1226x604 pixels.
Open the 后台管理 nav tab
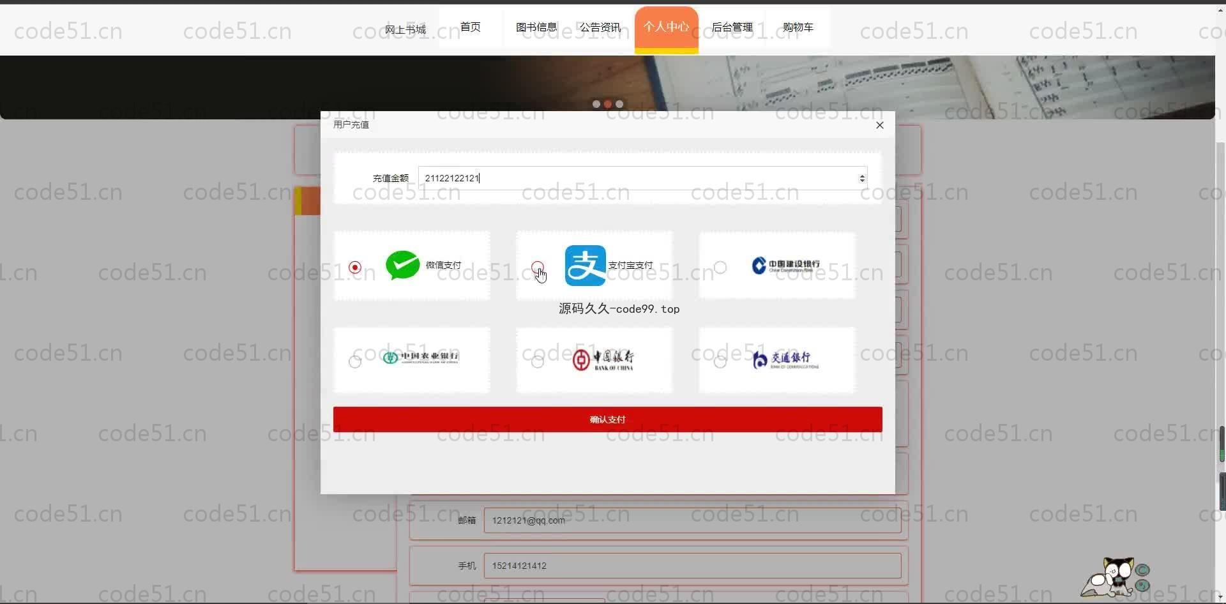point(732,27)
